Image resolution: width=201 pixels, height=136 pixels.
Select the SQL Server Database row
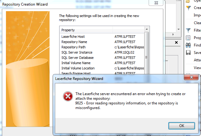[x=102, y=58]
